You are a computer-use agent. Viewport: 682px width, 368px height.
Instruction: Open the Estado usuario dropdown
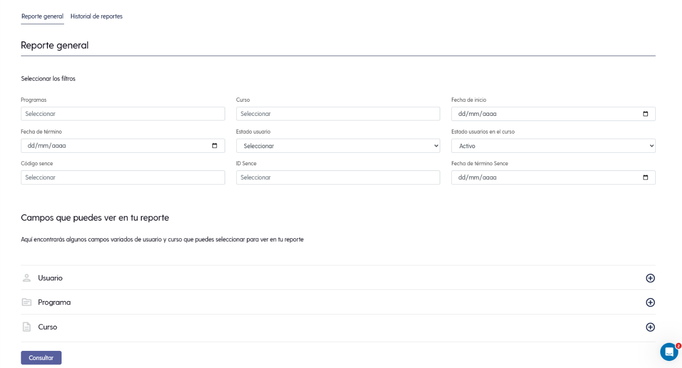pyautogui.click(x=338, y=146)
